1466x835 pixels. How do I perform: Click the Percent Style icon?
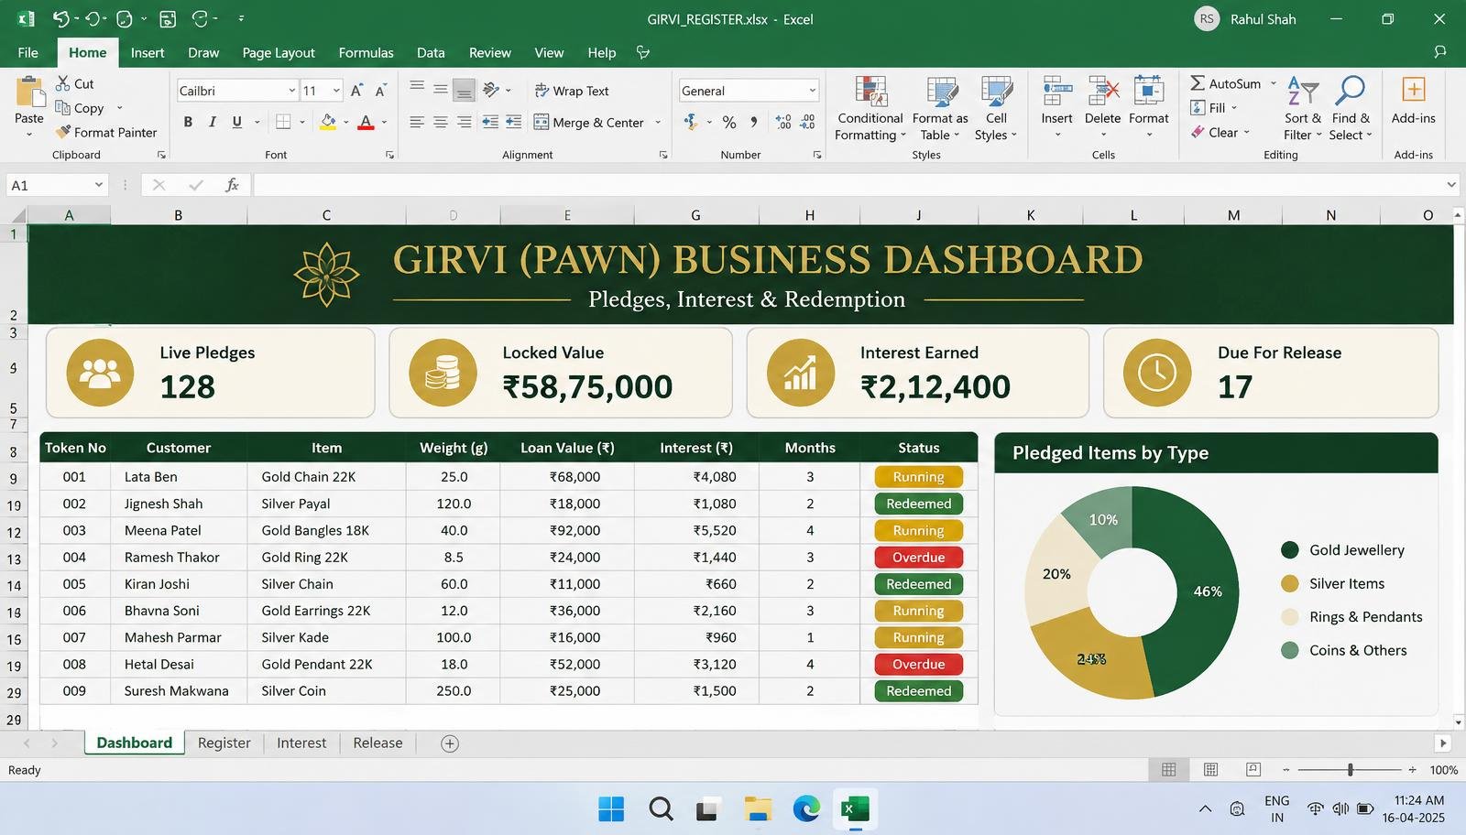point(729,122)
